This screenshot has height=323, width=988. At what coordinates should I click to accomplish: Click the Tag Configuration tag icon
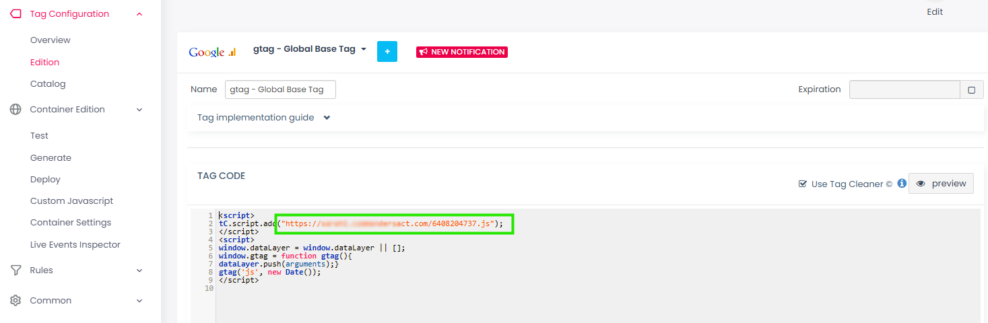pyautogui.click(x=15, y=14)
